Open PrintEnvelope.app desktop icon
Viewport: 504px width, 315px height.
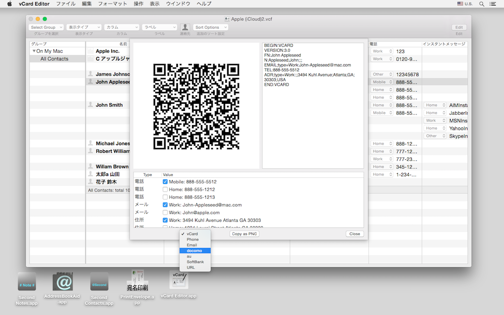point(137,280)
